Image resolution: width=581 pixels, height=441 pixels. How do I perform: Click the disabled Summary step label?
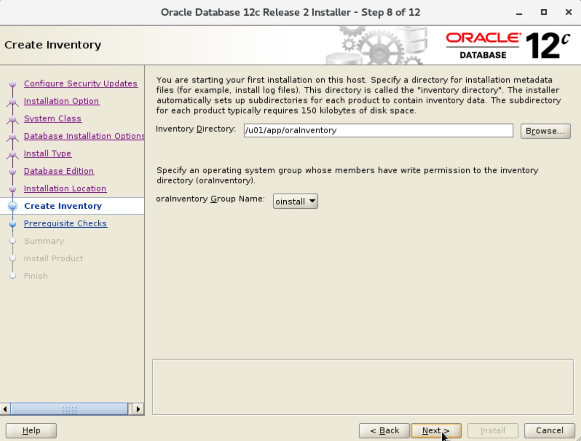[44, 241]
